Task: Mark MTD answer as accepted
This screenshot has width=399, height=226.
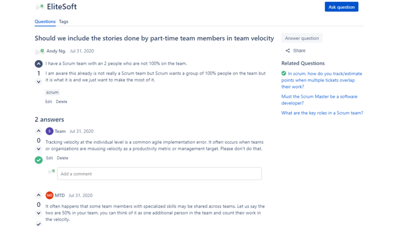Action: (x=38, y=224)
